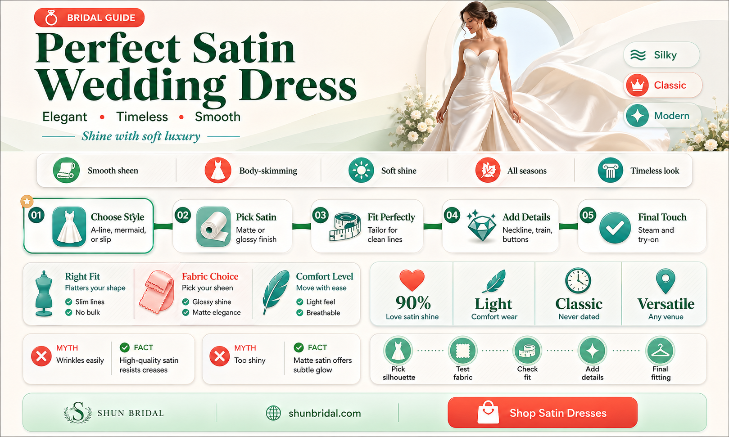
Task: Toggle the Glossy shine checkmark
Action: tap(186, 302)
